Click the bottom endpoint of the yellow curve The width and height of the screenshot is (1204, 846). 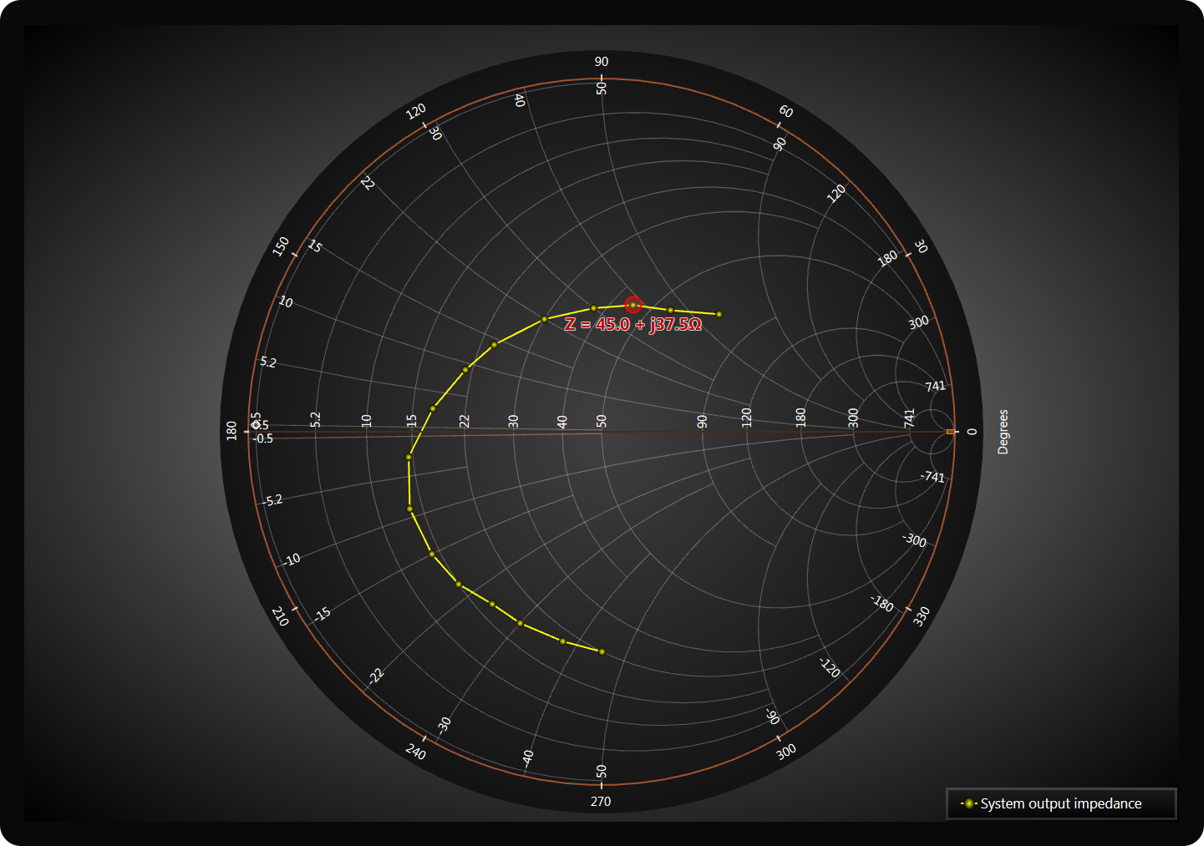pos(602,651)
